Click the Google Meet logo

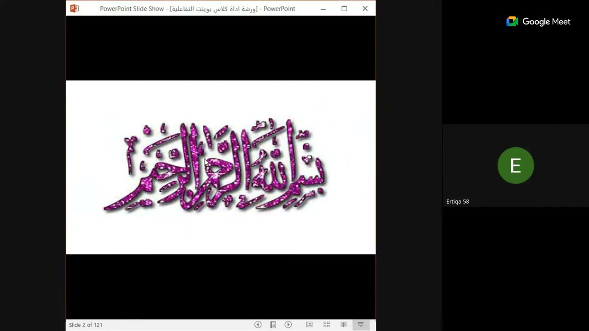(x=538, y=22)
